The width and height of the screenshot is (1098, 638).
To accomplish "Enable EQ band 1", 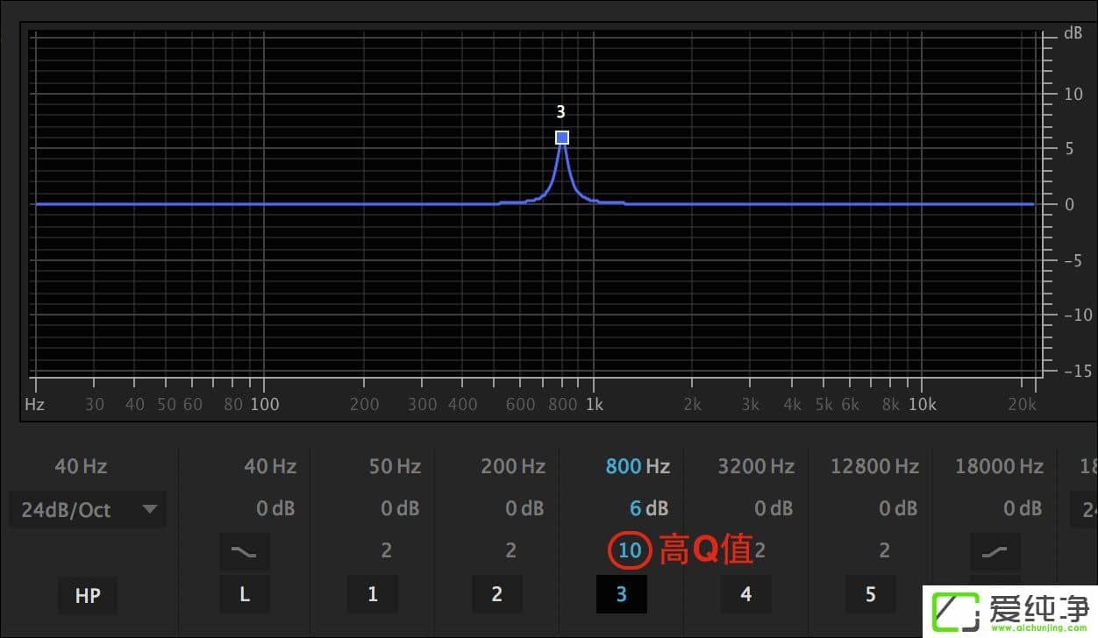I will 373,594.
